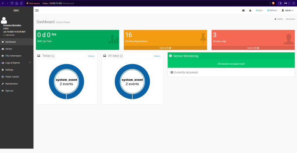The width and height of the screenshot is (297, 153).
Task: Open Maintenance from the sidebar
Action: pyautogui.click(x=17, y=84)
